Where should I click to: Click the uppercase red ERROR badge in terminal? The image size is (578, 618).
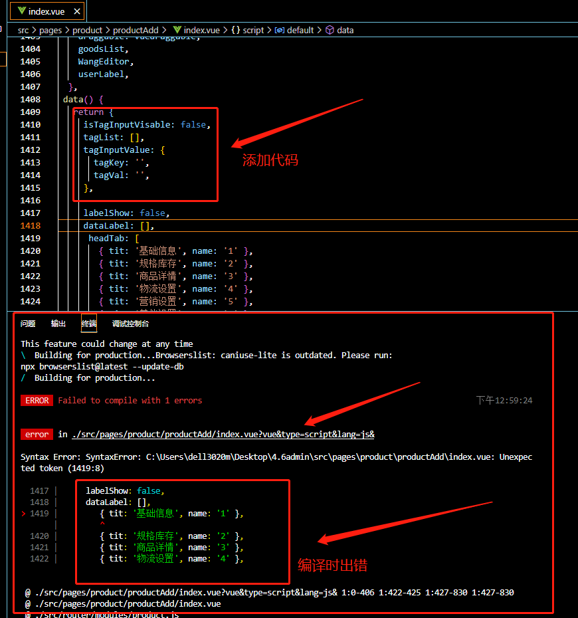(x=37, y=401)
